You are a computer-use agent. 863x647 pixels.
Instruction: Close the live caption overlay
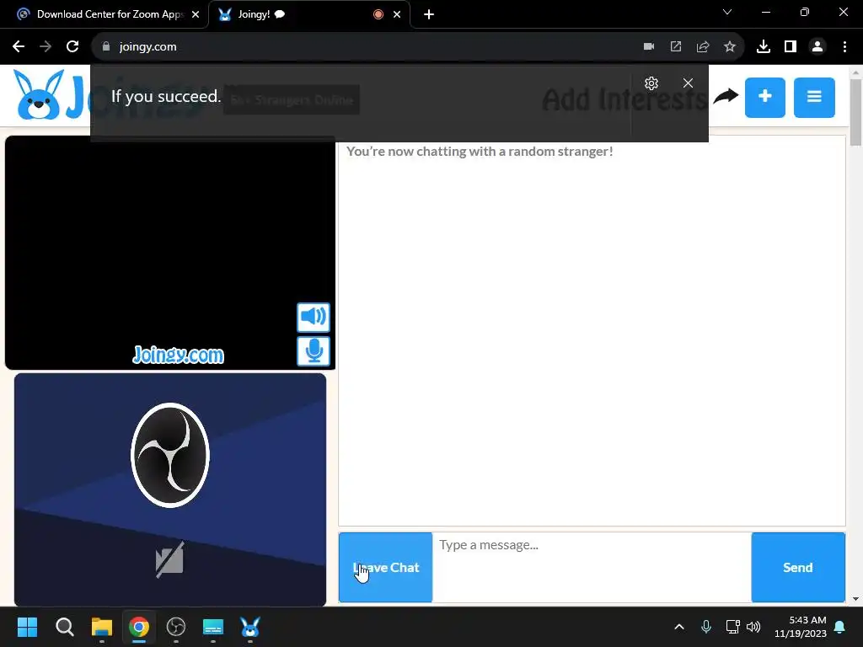pyautogui.click(x=688, y=83)
